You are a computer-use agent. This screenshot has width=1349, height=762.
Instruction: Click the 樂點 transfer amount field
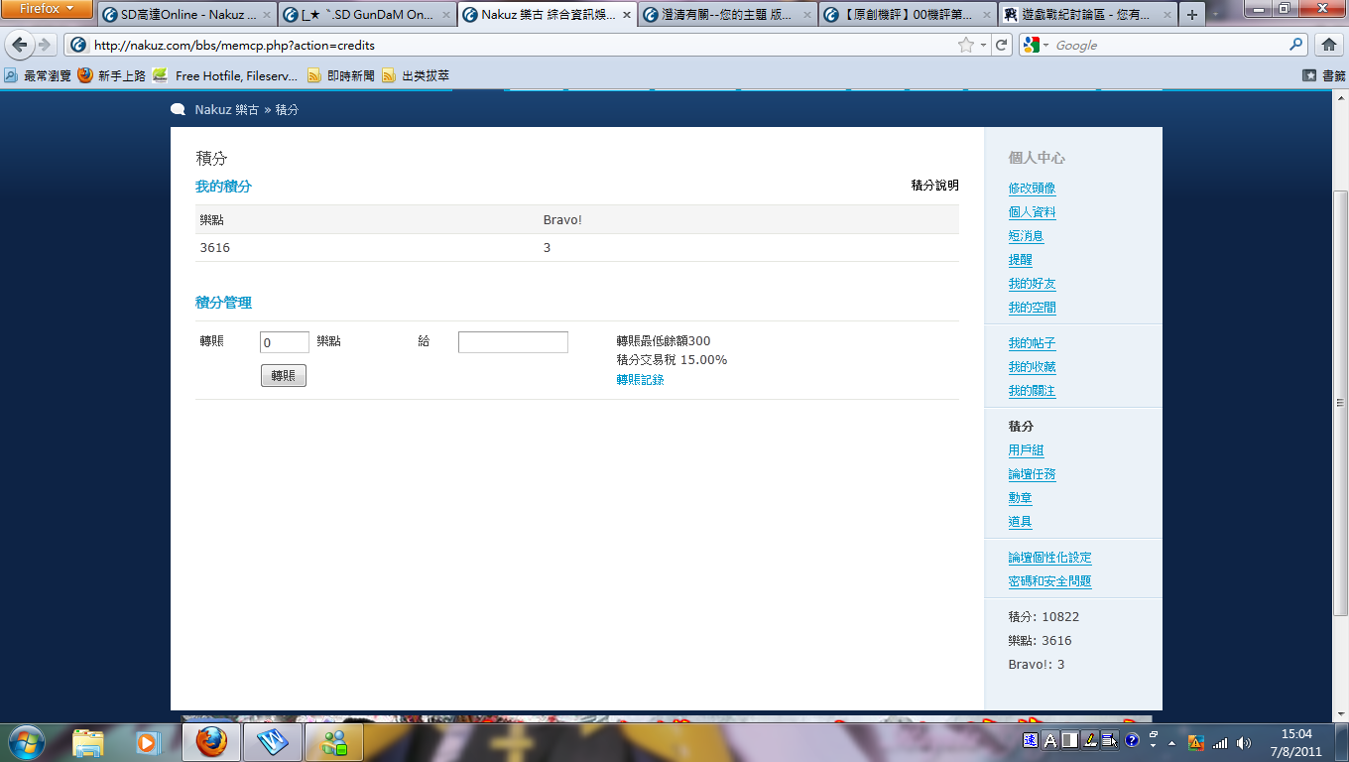(x=285, y=342)
